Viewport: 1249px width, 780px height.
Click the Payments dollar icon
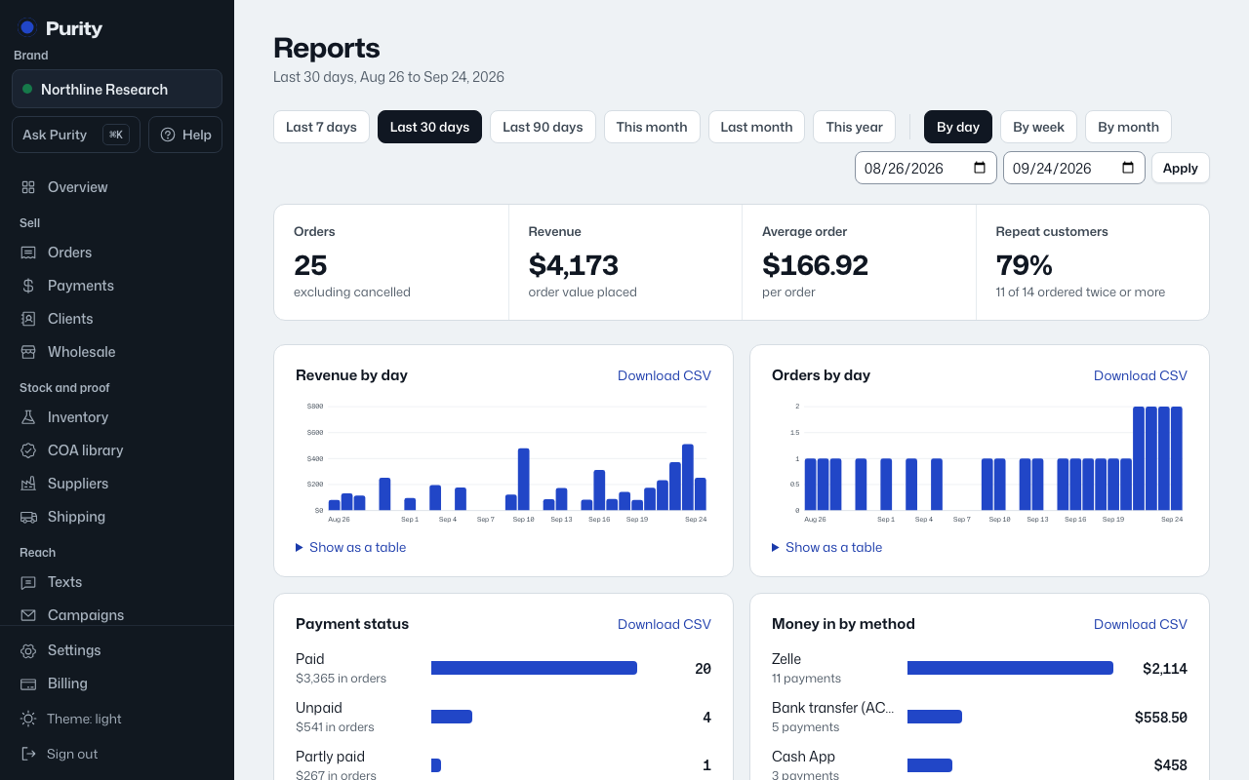(x=28, y=286)
